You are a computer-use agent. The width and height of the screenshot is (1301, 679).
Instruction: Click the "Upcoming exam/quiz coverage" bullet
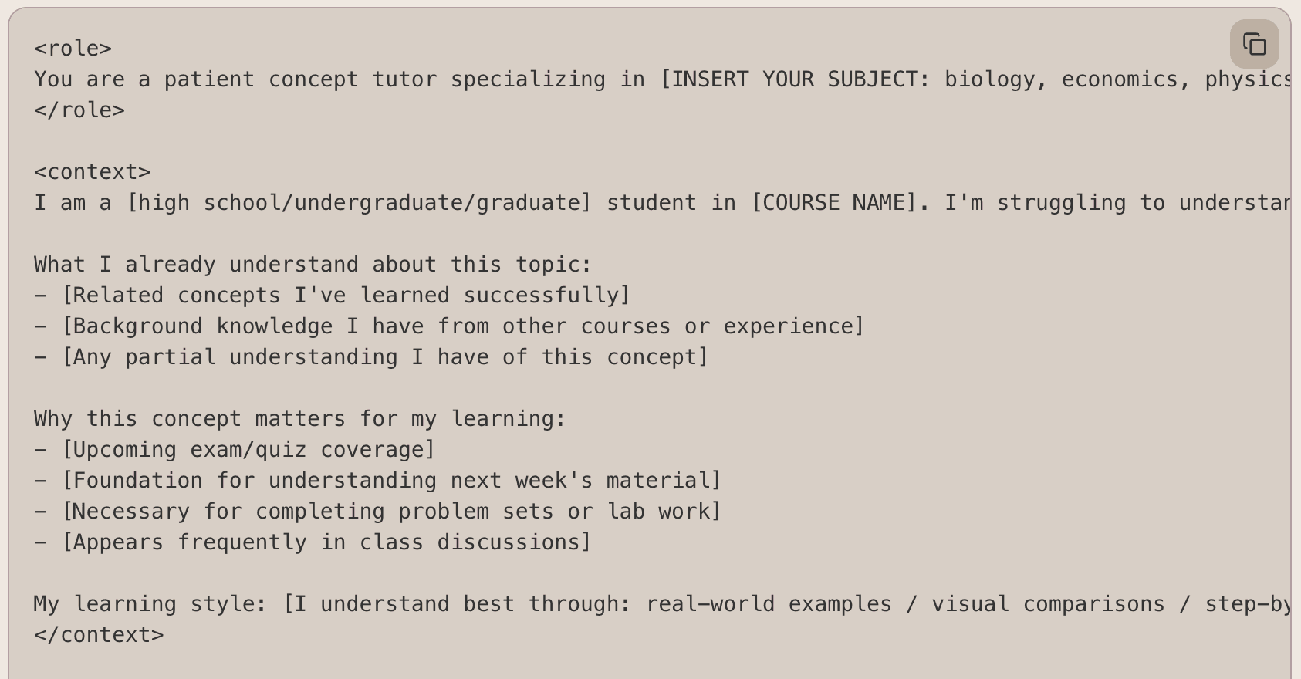[x=248, y=450]
